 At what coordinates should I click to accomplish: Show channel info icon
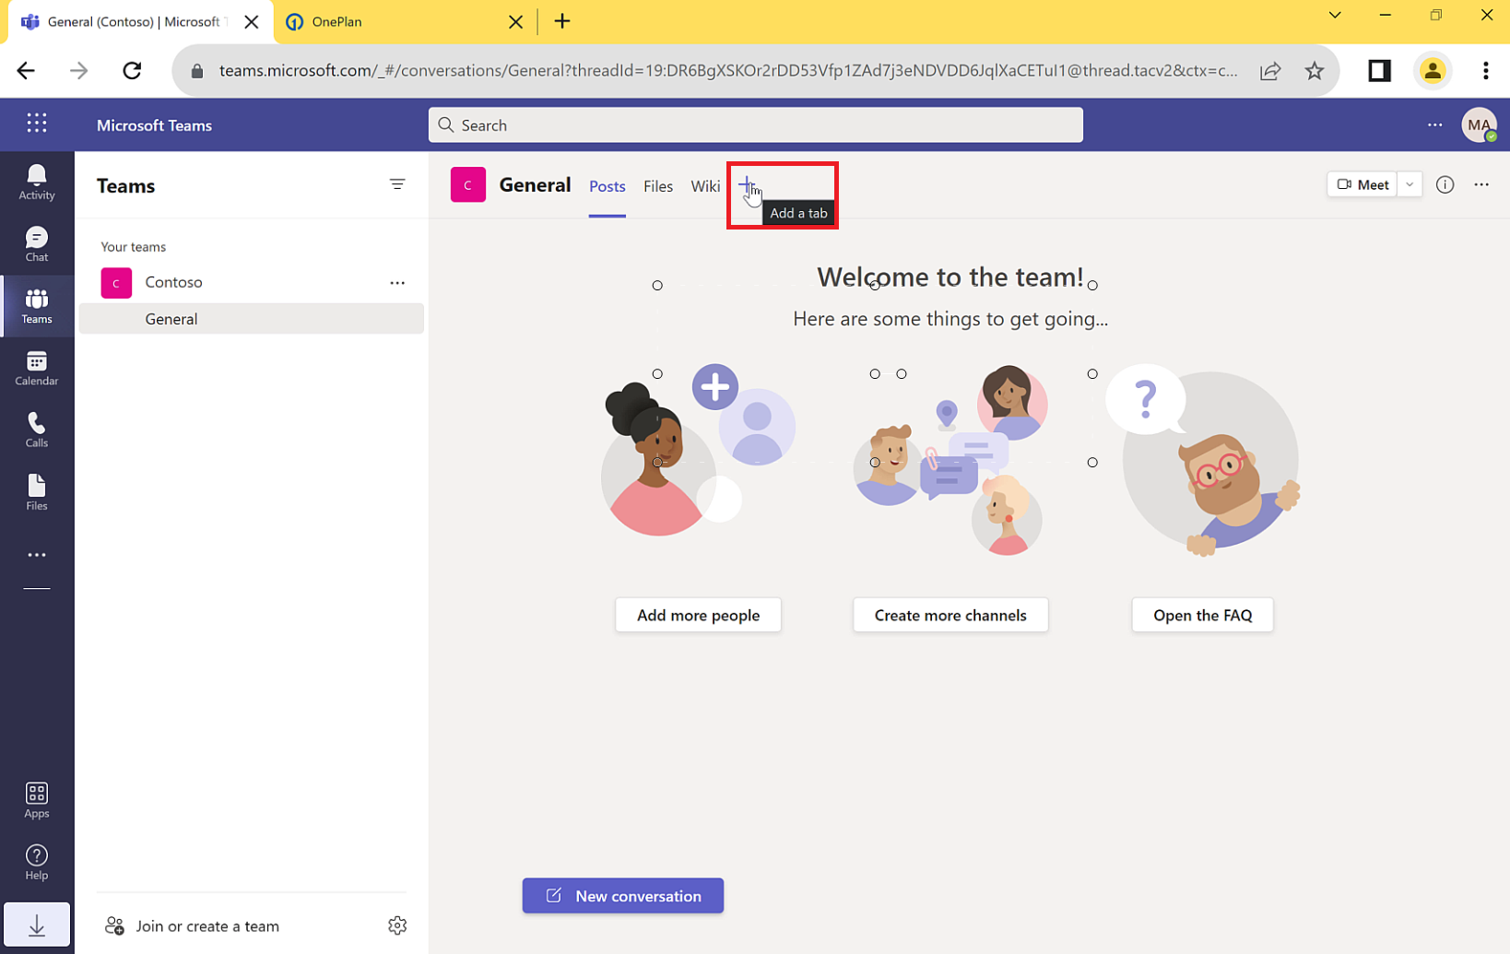[1445, 184]
